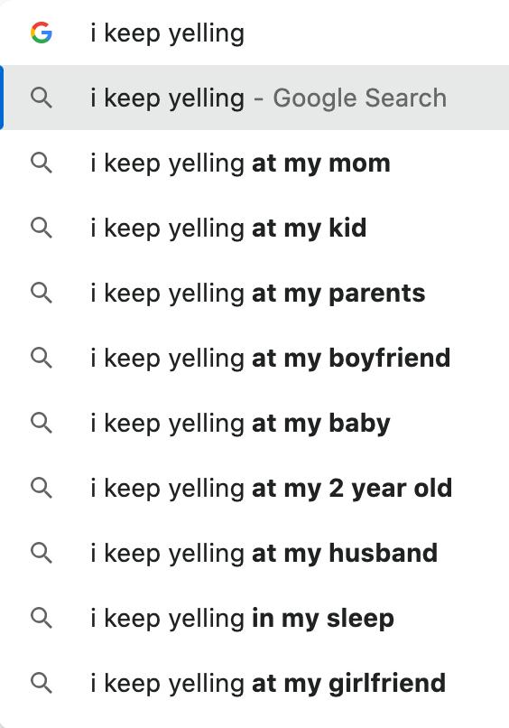Click search icon beside 'in my sleep'
509x728 pixels.
(42, 619)
